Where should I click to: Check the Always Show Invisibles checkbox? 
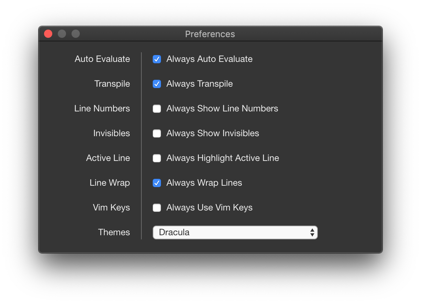coord(157,133)
